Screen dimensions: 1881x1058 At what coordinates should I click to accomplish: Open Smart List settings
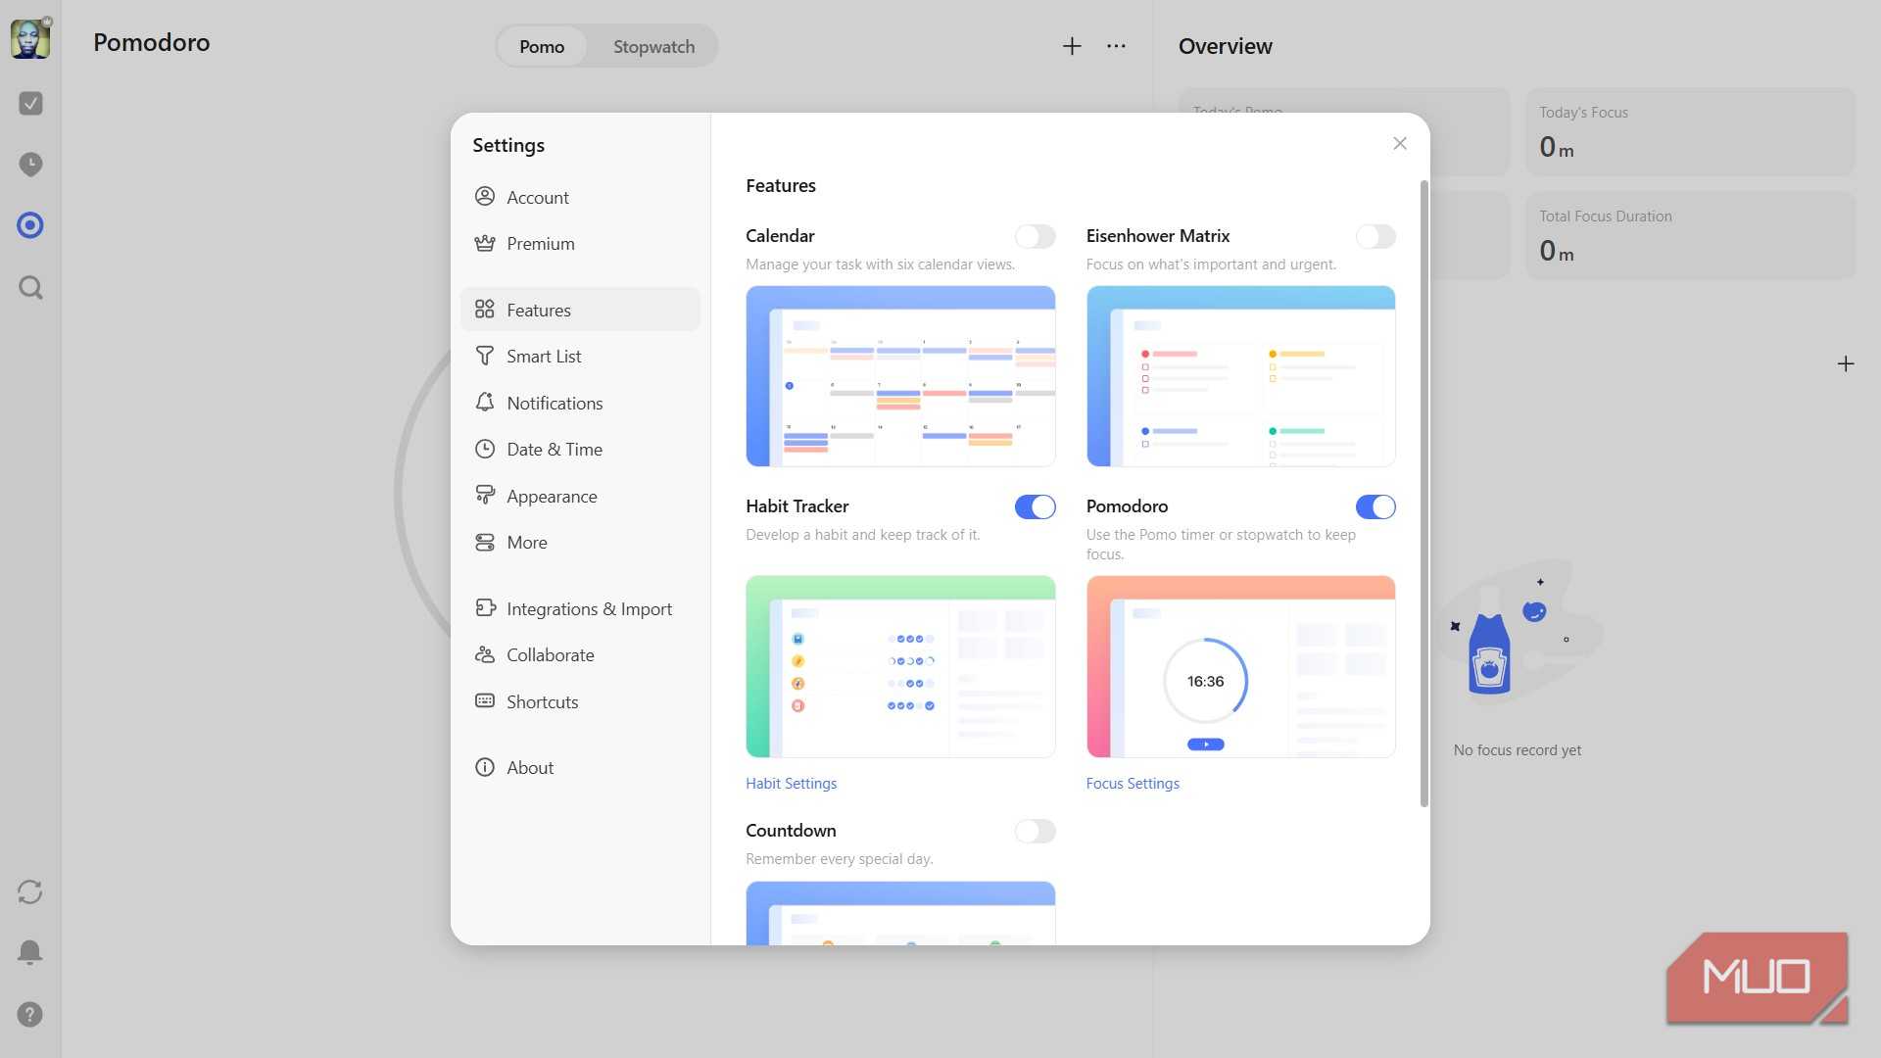pyautogui.click(x=580, y=356)
